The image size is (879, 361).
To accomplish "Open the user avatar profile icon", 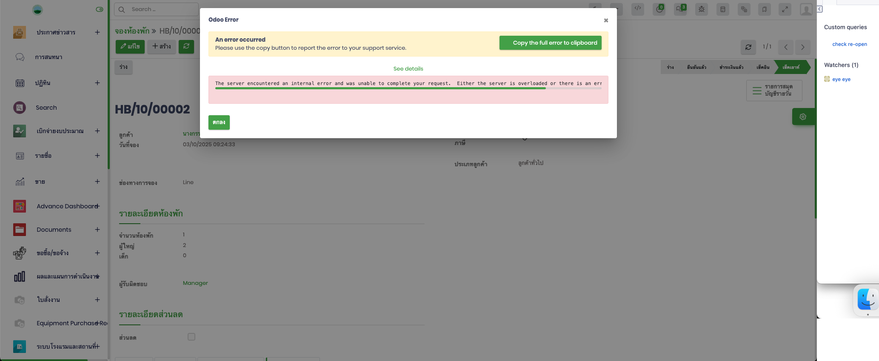I will [806, 9].
